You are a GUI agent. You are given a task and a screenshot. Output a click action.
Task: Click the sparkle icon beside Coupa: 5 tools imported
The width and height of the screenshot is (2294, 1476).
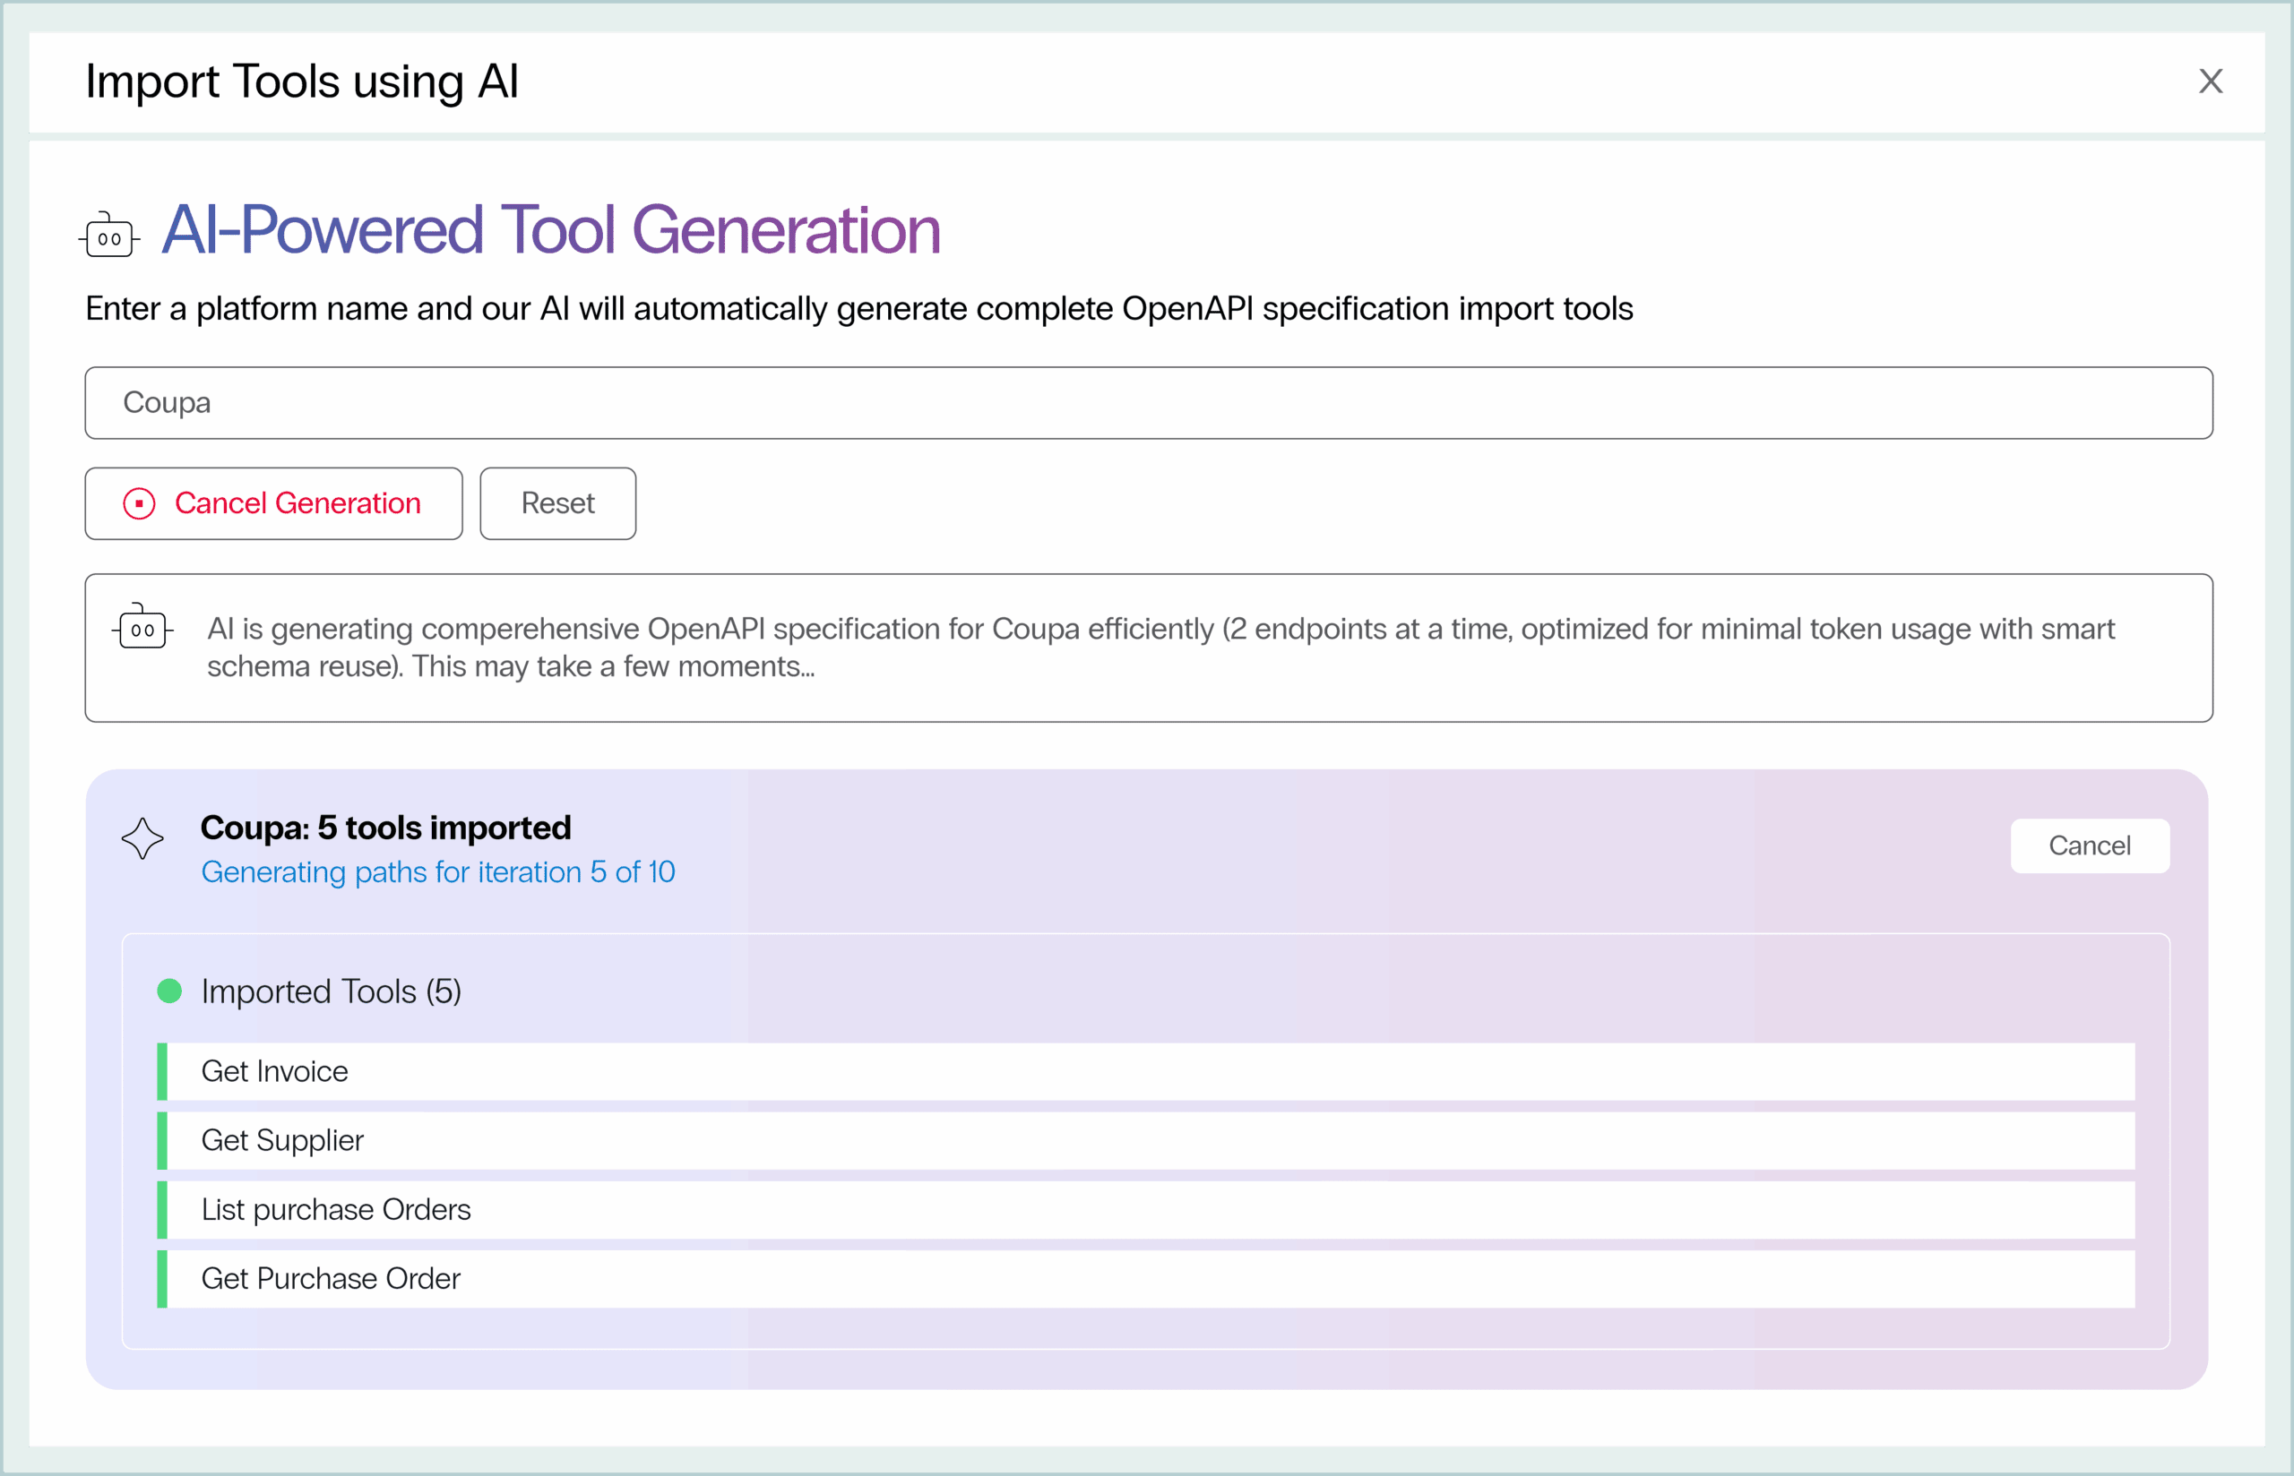(142, 838)
